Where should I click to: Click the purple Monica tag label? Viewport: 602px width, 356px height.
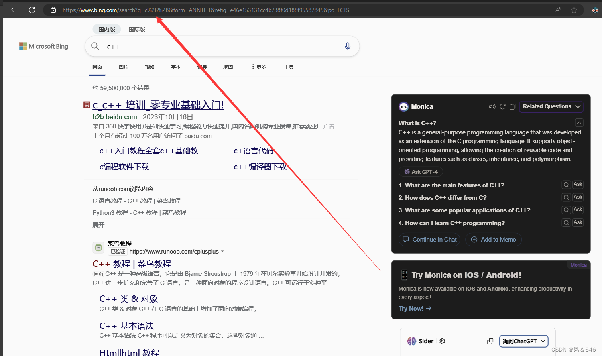click(x=578, y=265)
